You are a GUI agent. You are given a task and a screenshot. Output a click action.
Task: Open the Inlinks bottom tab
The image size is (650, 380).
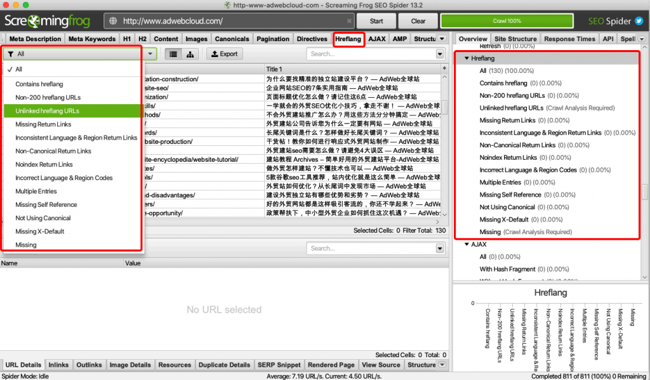[58, 365]
